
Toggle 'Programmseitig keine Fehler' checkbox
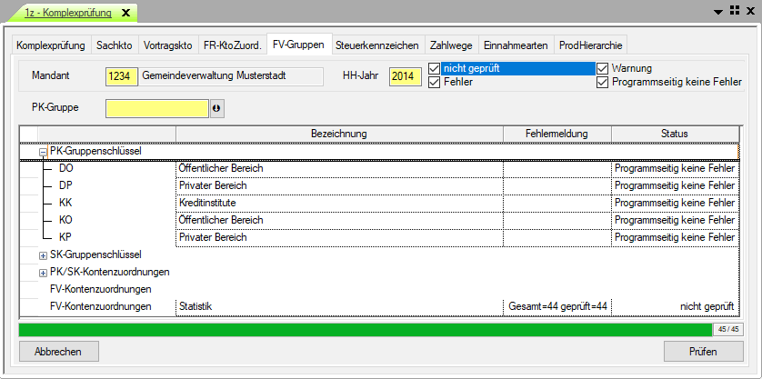pos(603,82)
